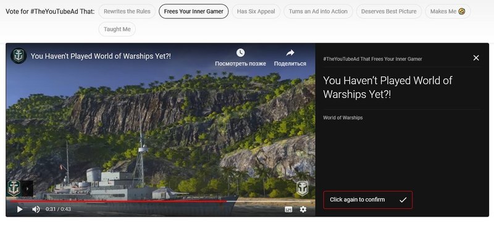The image size is (494, 242).
Task: Choose the Taught Me category
Action: click(x=117, y=29)
